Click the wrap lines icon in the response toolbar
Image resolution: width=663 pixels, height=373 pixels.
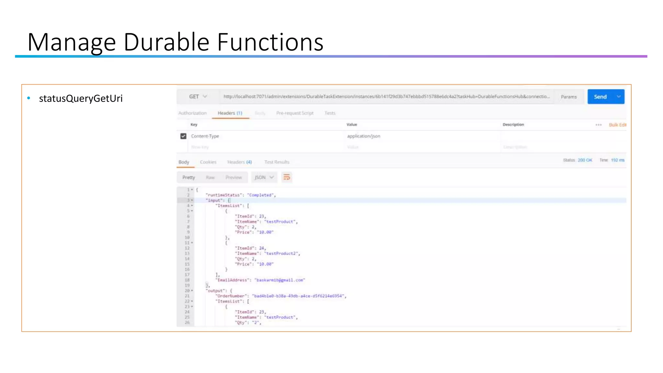[287, 177]
